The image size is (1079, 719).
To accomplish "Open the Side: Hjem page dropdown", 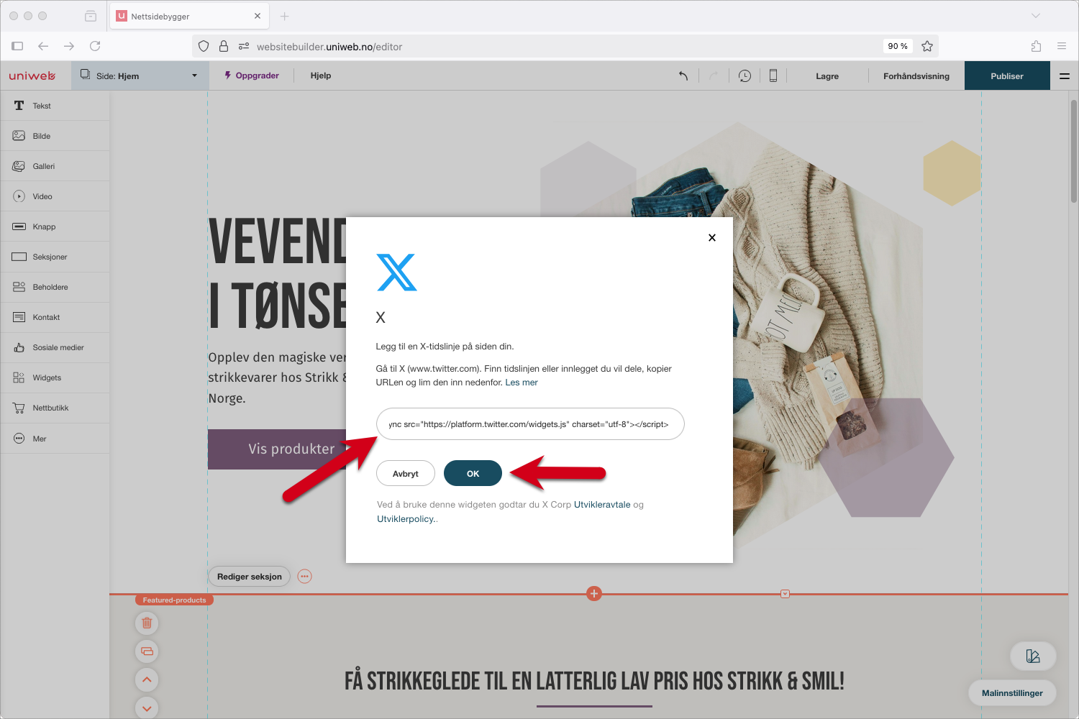I will point(140,75).
